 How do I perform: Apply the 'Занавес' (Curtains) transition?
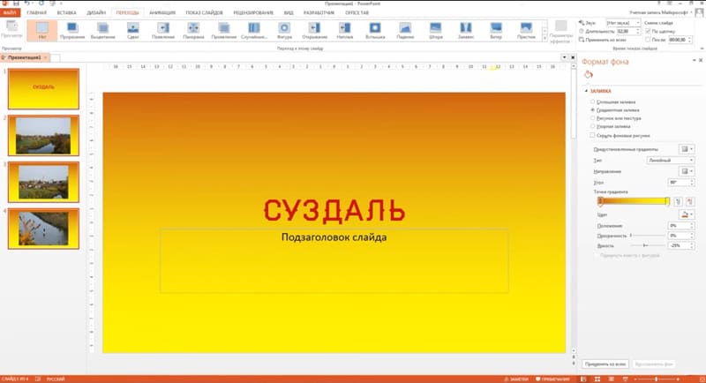[466, 30]
